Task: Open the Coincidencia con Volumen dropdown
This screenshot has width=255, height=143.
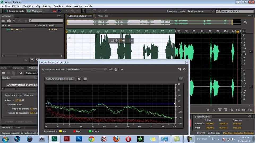Action: 30,95
